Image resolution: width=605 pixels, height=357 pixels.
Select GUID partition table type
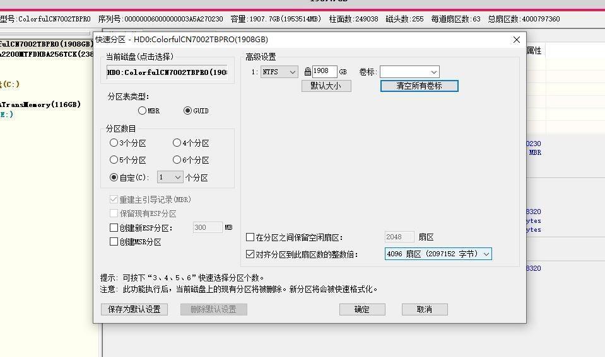click(187, 111)
